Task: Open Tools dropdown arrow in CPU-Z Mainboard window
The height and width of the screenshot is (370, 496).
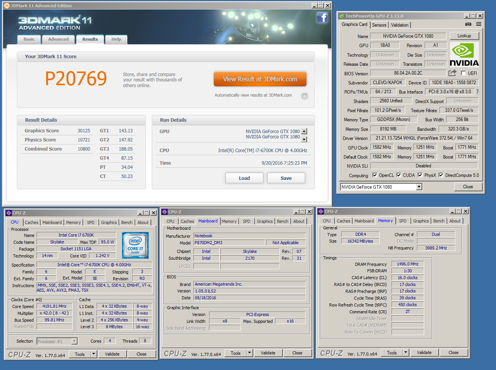Action: pos(250,353)
